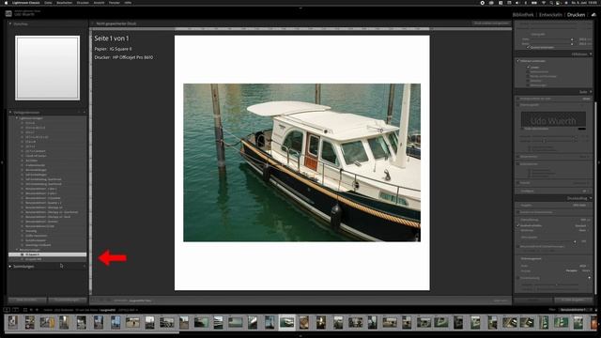Enable the Seitenoptionen checkbox
This screenshot has height=338, width=601.
518,164
